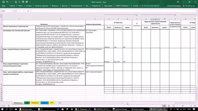This screenshot has width=198, height=111.
Task: Customize the Quick Access toolbar dropdown
Action: click(x=30, y=2)
